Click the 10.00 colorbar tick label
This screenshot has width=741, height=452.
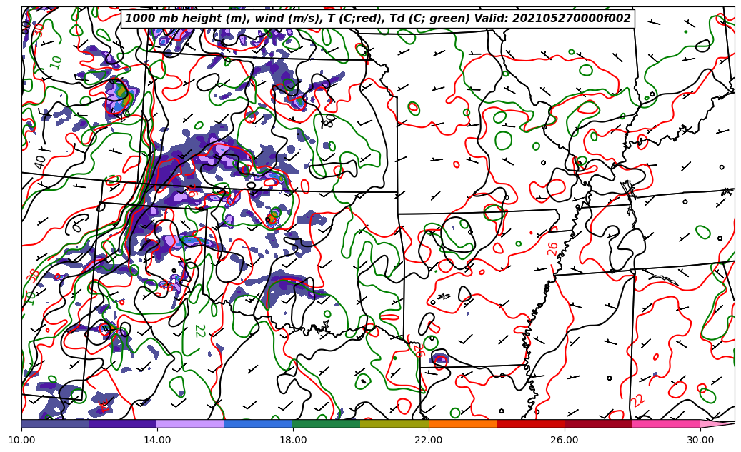(x=21, y=440)
